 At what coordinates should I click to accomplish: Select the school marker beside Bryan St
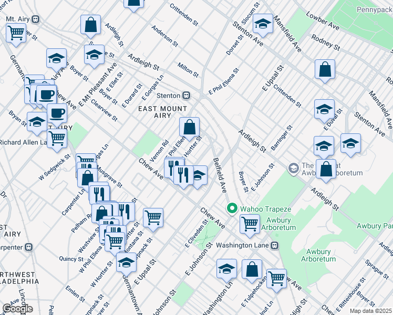pos(37,123)
